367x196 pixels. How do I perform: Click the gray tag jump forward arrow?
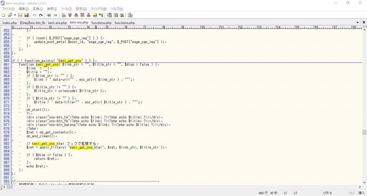pyautogui.click(x=56, y=15)
